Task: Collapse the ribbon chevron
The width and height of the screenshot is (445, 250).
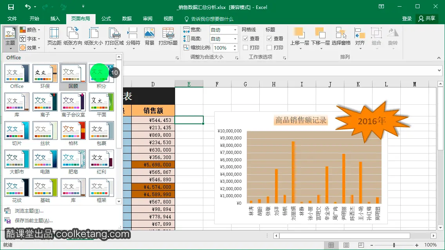Action: (439, 58)
